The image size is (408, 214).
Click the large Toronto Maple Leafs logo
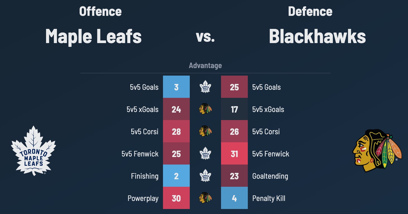[33, 151]
